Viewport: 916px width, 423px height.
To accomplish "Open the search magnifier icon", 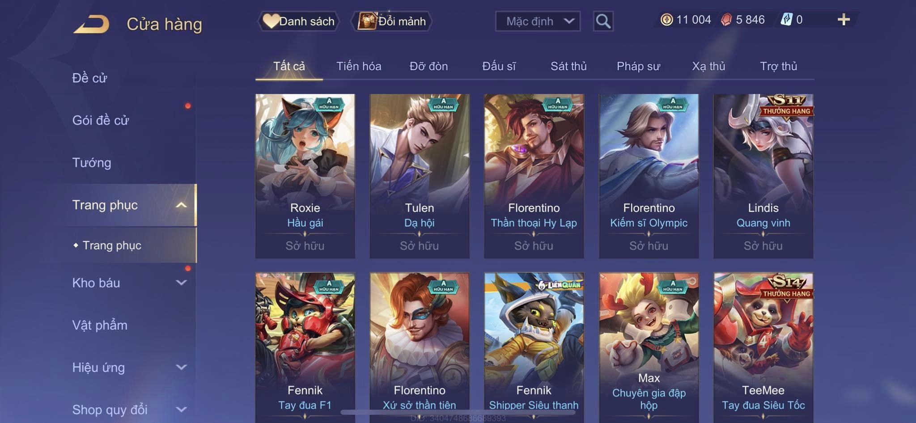I will (603, 21).
